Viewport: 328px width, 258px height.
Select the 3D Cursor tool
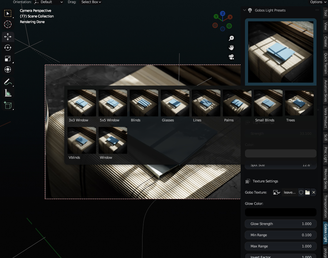8,24
